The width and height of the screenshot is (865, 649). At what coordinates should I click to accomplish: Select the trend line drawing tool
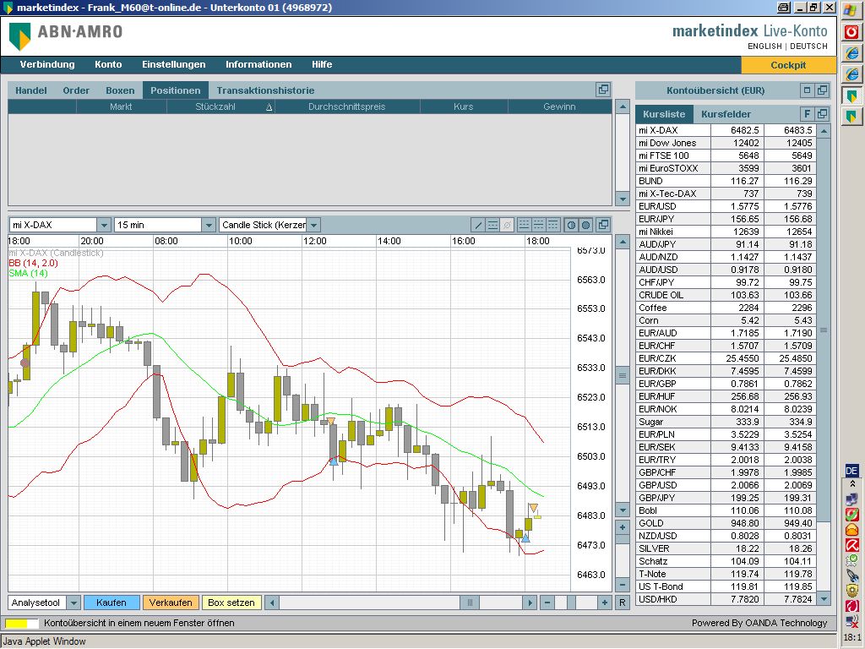478,225
